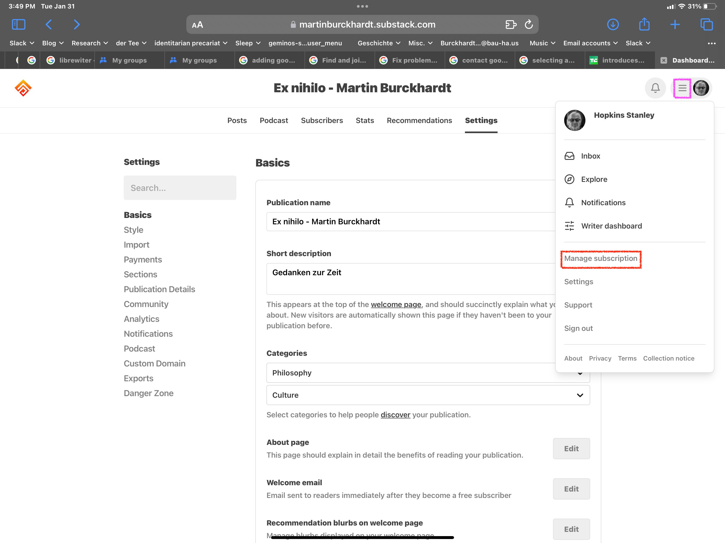
Task: Open the Podcast tab in top navigation
Action: pos(274,121)
